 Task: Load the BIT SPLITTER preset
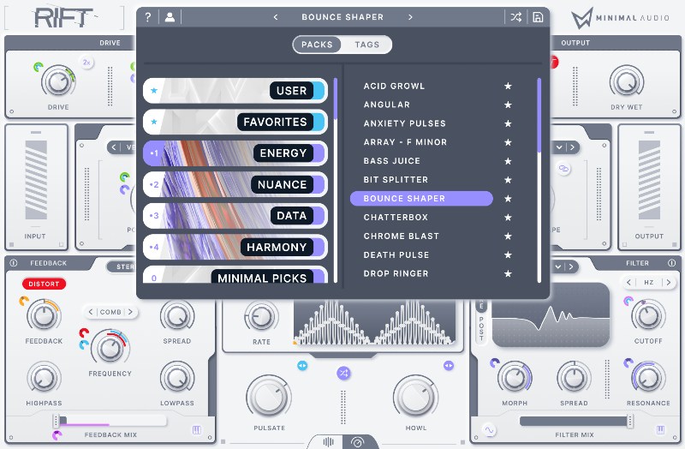[x=396, y=180]
